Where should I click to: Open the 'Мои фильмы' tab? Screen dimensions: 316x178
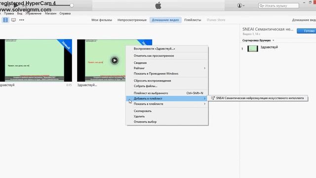coord(102,20)
